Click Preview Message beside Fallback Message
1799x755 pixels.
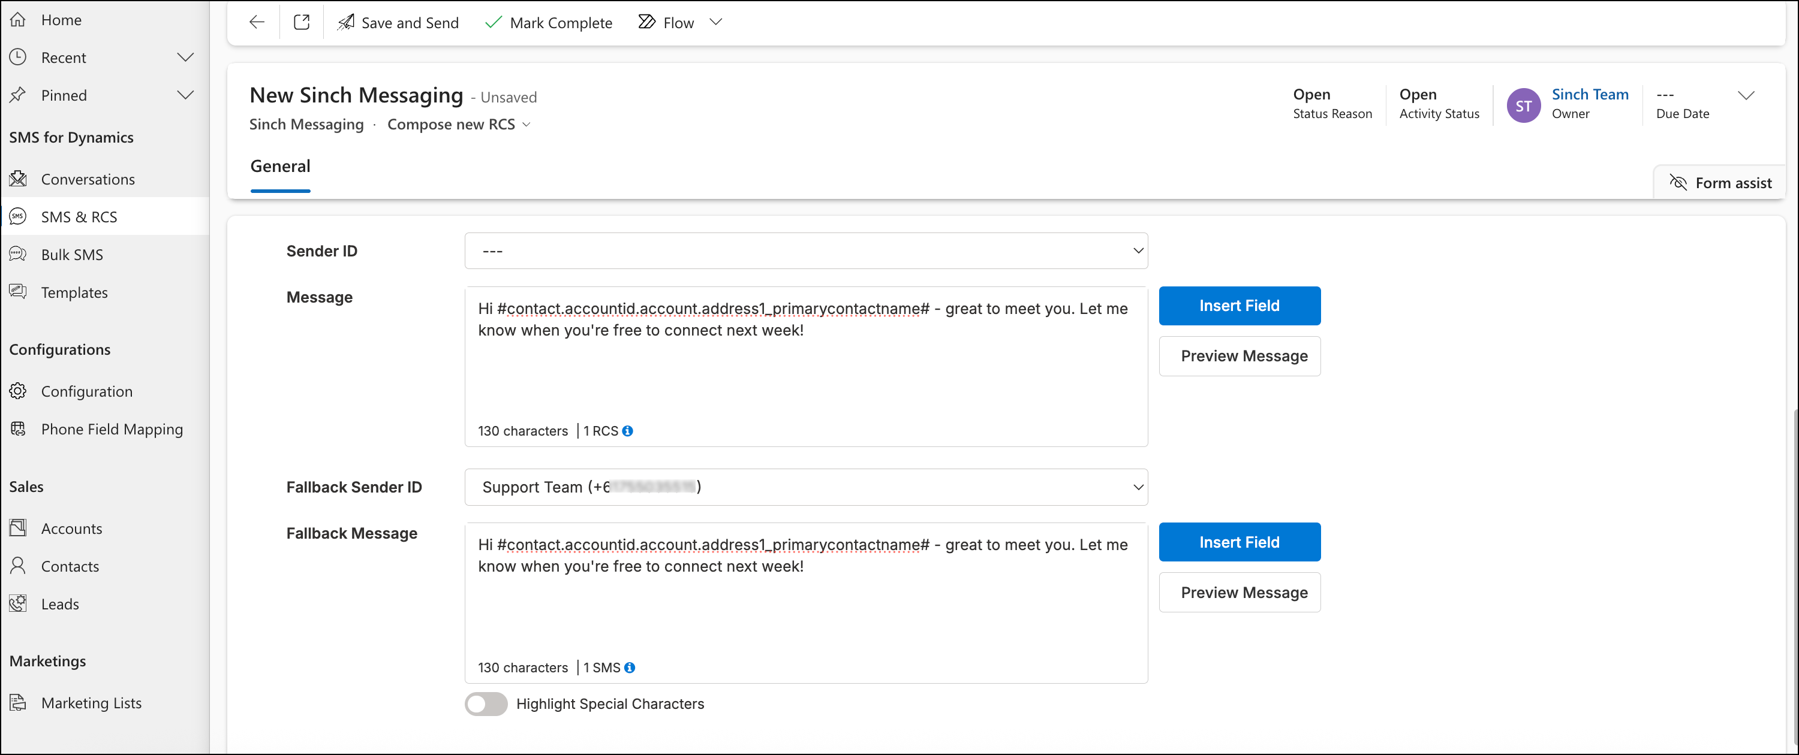pyautogui.click(x=1240, y=593)
